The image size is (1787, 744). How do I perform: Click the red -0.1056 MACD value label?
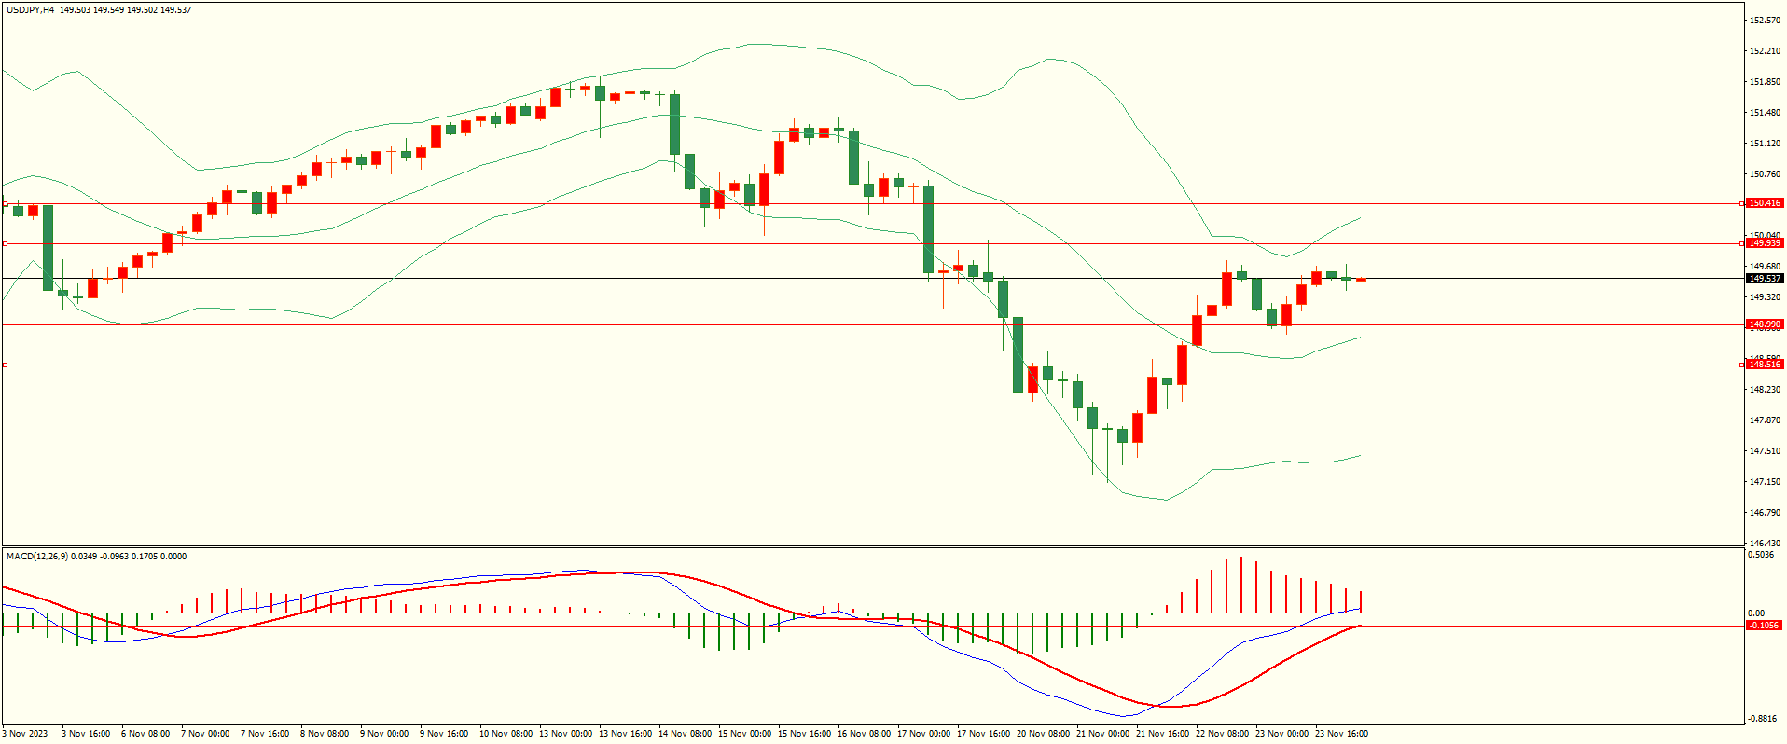click(1765, 626)
